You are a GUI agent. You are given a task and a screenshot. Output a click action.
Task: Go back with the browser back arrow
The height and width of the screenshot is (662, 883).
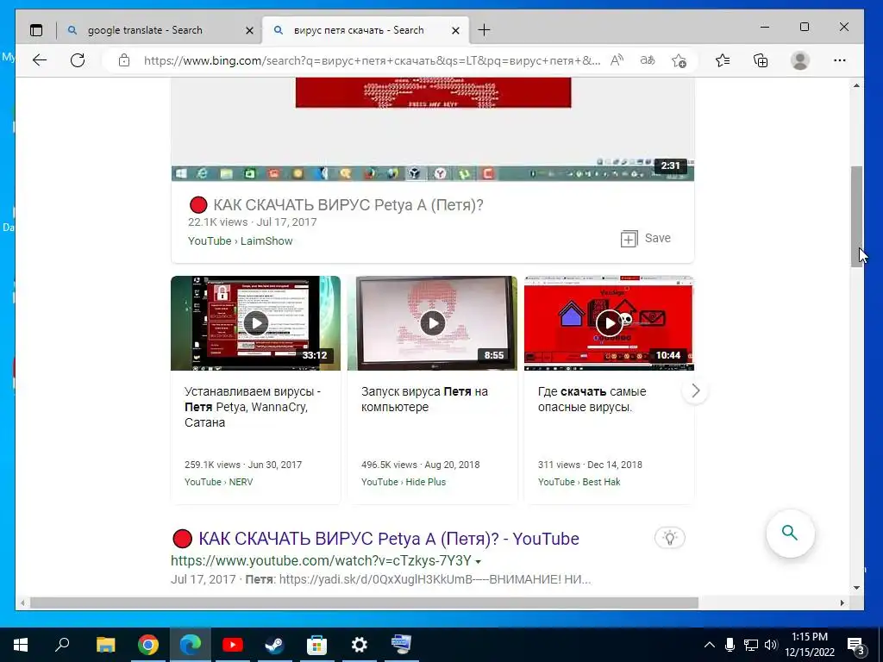coord(40,60)
